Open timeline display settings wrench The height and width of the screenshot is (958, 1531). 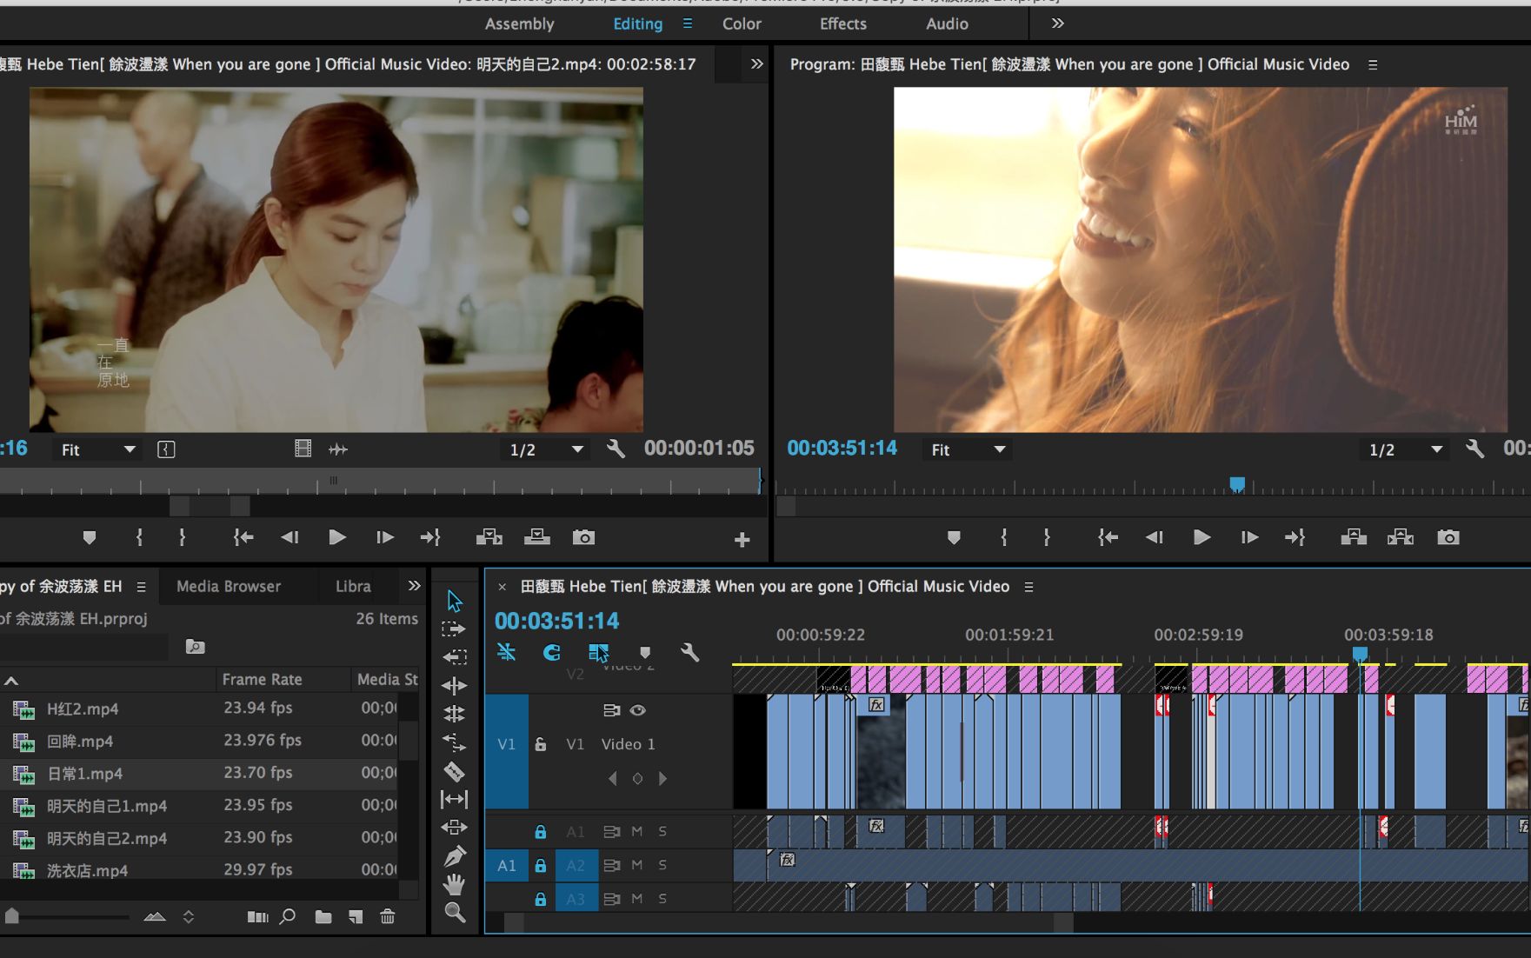pyautogui.click(x=689, y=652)
